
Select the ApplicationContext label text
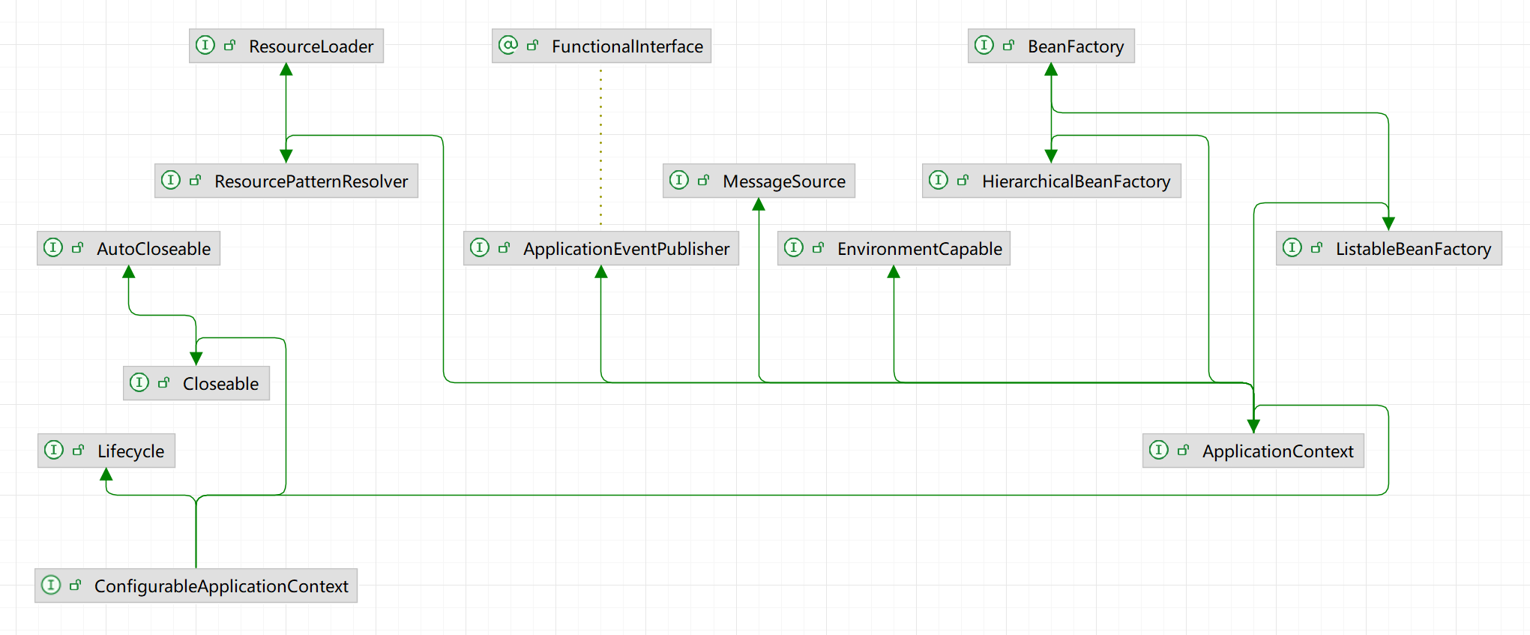[1277, 451]
